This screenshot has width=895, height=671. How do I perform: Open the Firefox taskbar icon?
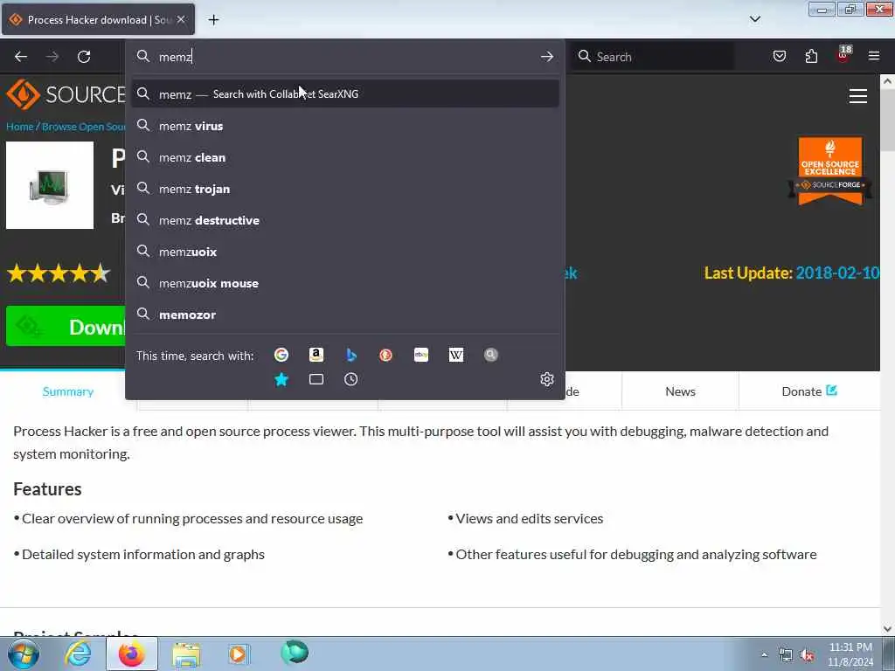pyautogui.click(x=132, y=654)
